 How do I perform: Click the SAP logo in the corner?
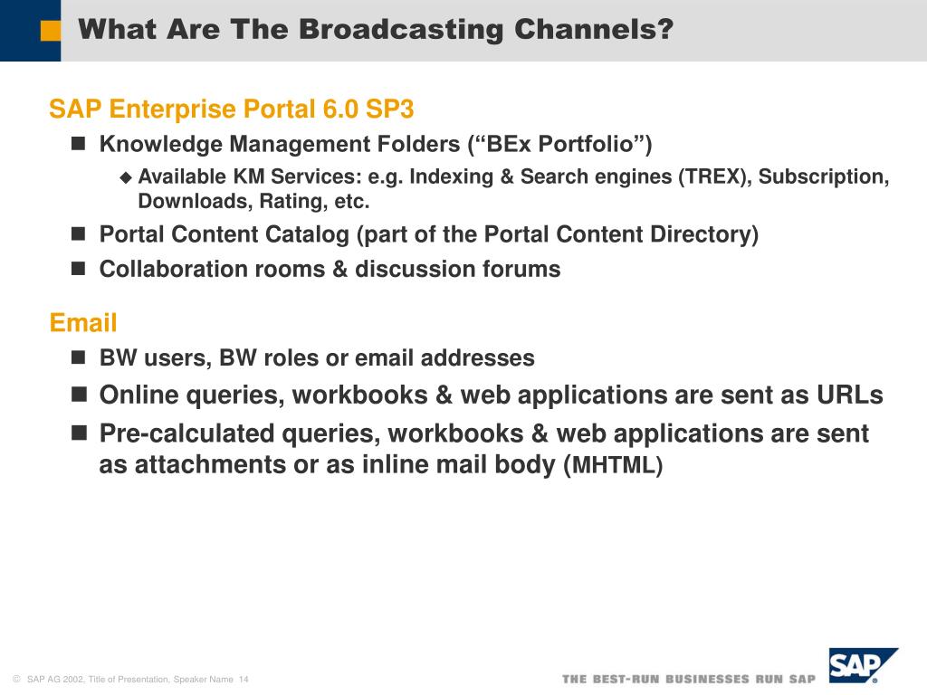tap(863, 665)
